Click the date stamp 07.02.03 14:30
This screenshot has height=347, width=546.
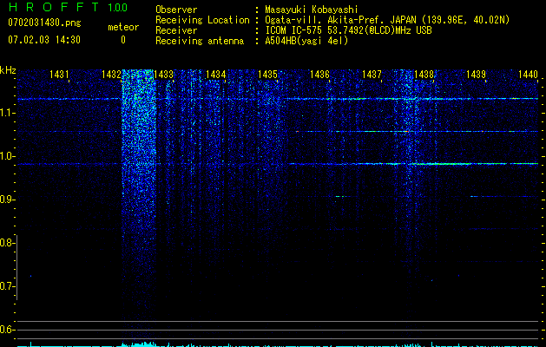coord(44,40)
